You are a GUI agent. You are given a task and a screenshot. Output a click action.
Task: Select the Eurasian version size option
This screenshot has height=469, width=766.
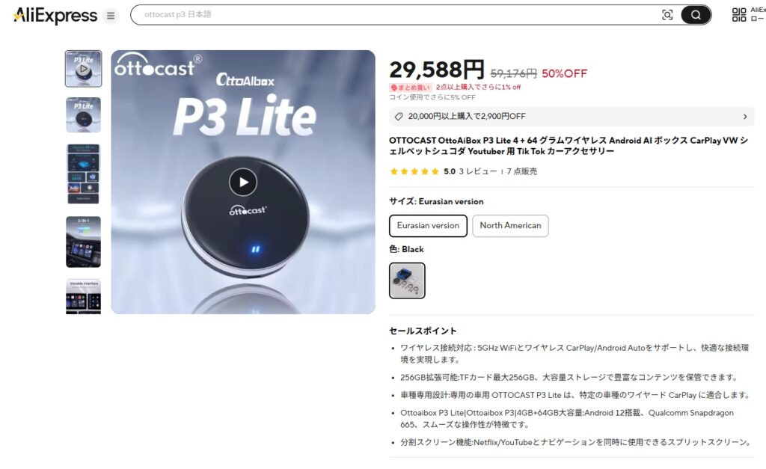click(428, 226)
